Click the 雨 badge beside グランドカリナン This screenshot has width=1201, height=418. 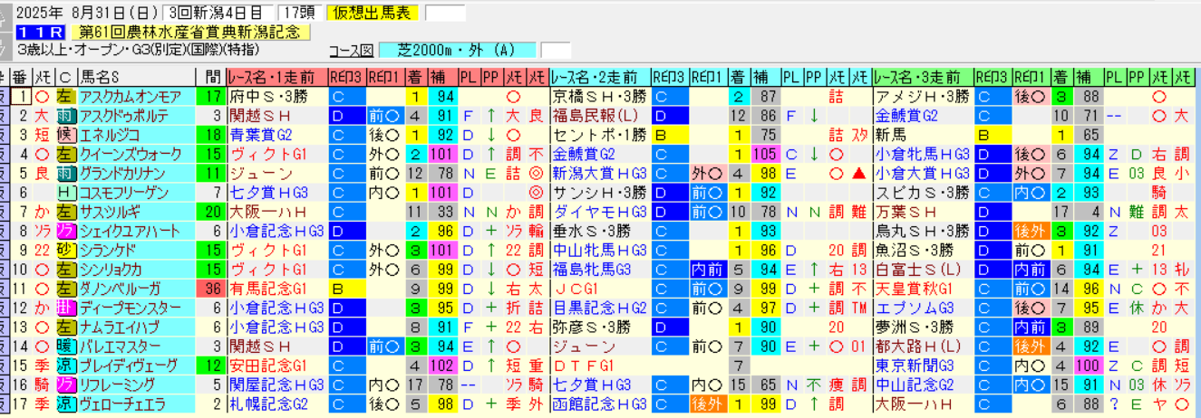click(x=66, y=173)
